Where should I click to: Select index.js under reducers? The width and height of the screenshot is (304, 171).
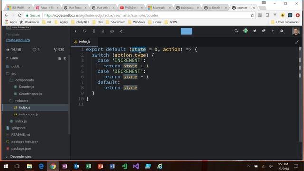[35, 107]
